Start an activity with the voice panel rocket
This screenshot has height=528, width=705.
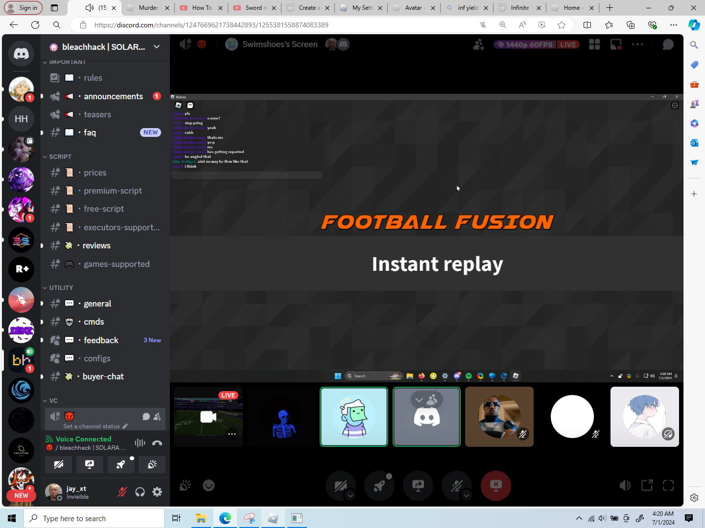[x=121, y=464]
